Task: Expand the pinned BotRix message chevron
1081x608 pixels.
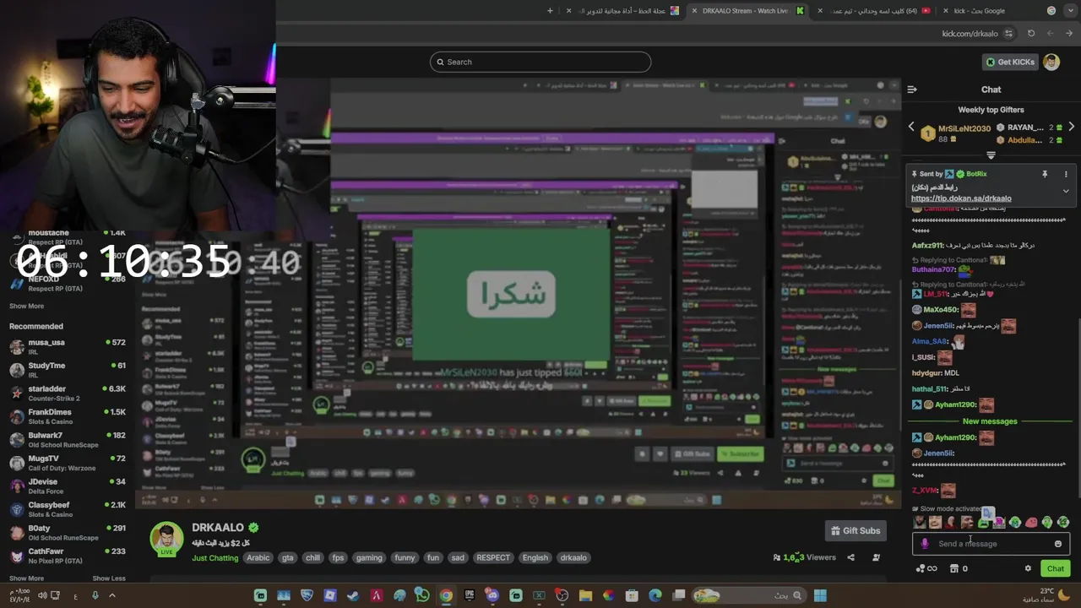Action: (1066, 191)
